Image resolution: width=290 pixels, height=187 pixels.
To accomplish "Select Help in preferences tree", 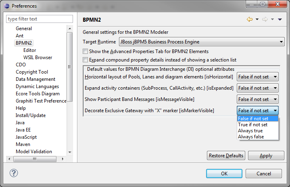I will (x=21, y=108).
